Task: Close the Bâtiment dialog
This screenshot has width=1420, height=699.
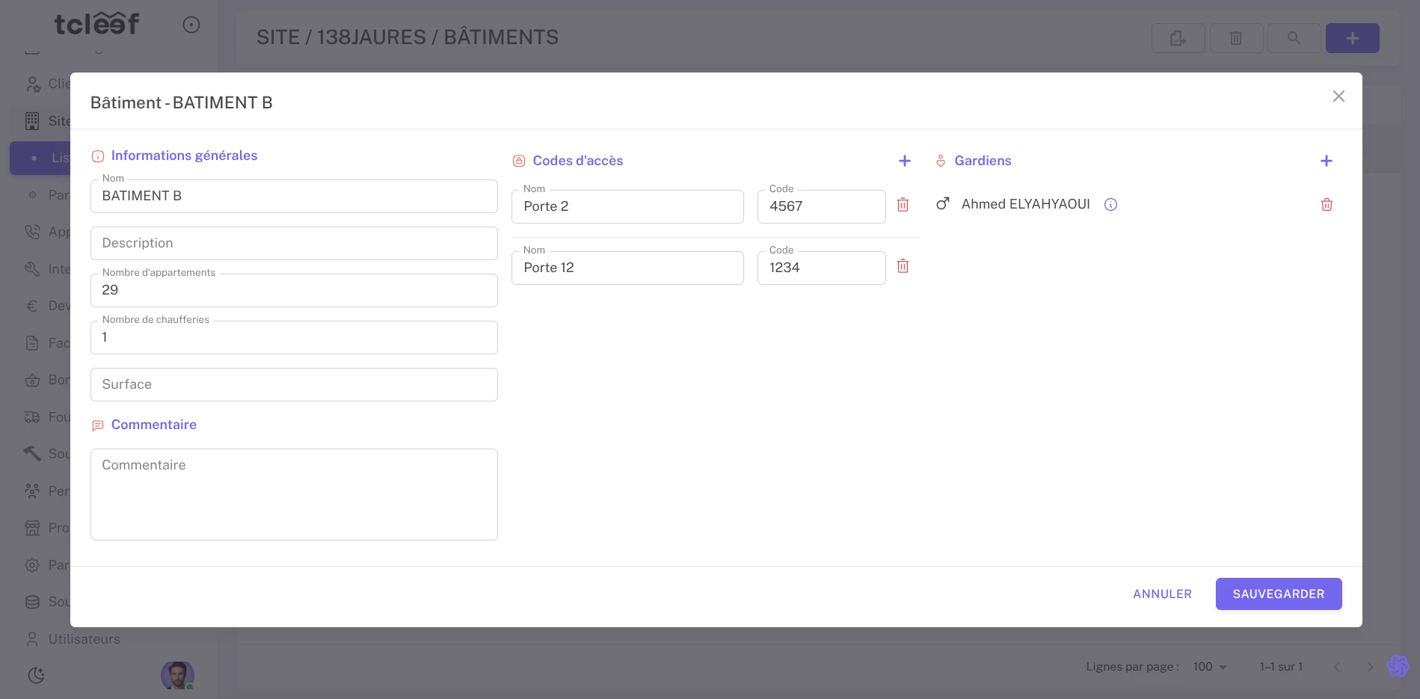Action: [x=1338, y=96]
